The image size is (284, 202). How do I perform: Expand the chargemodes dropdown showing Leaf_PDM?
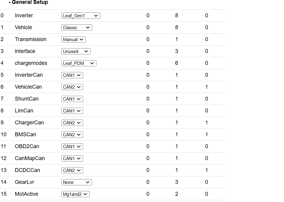79,63
